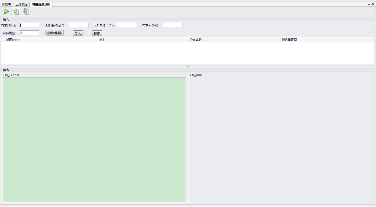Click the green Em_Output display area
The width and height of the screenshot is (376, 207).
point(94,140)
